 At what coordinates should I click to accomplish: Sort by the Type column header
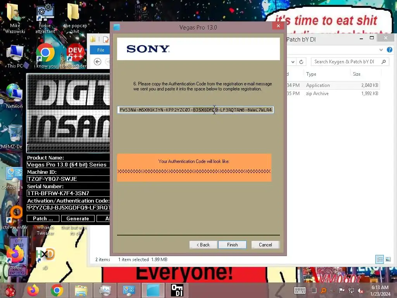click(311, 74)
